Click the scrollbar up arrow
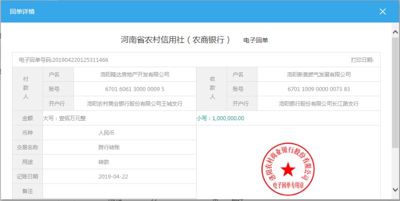 pos(395,32)
